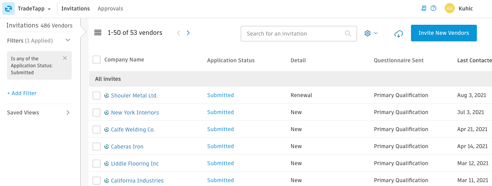Open the release notes document icon
The image size is (492, 186).
(424, 9)
